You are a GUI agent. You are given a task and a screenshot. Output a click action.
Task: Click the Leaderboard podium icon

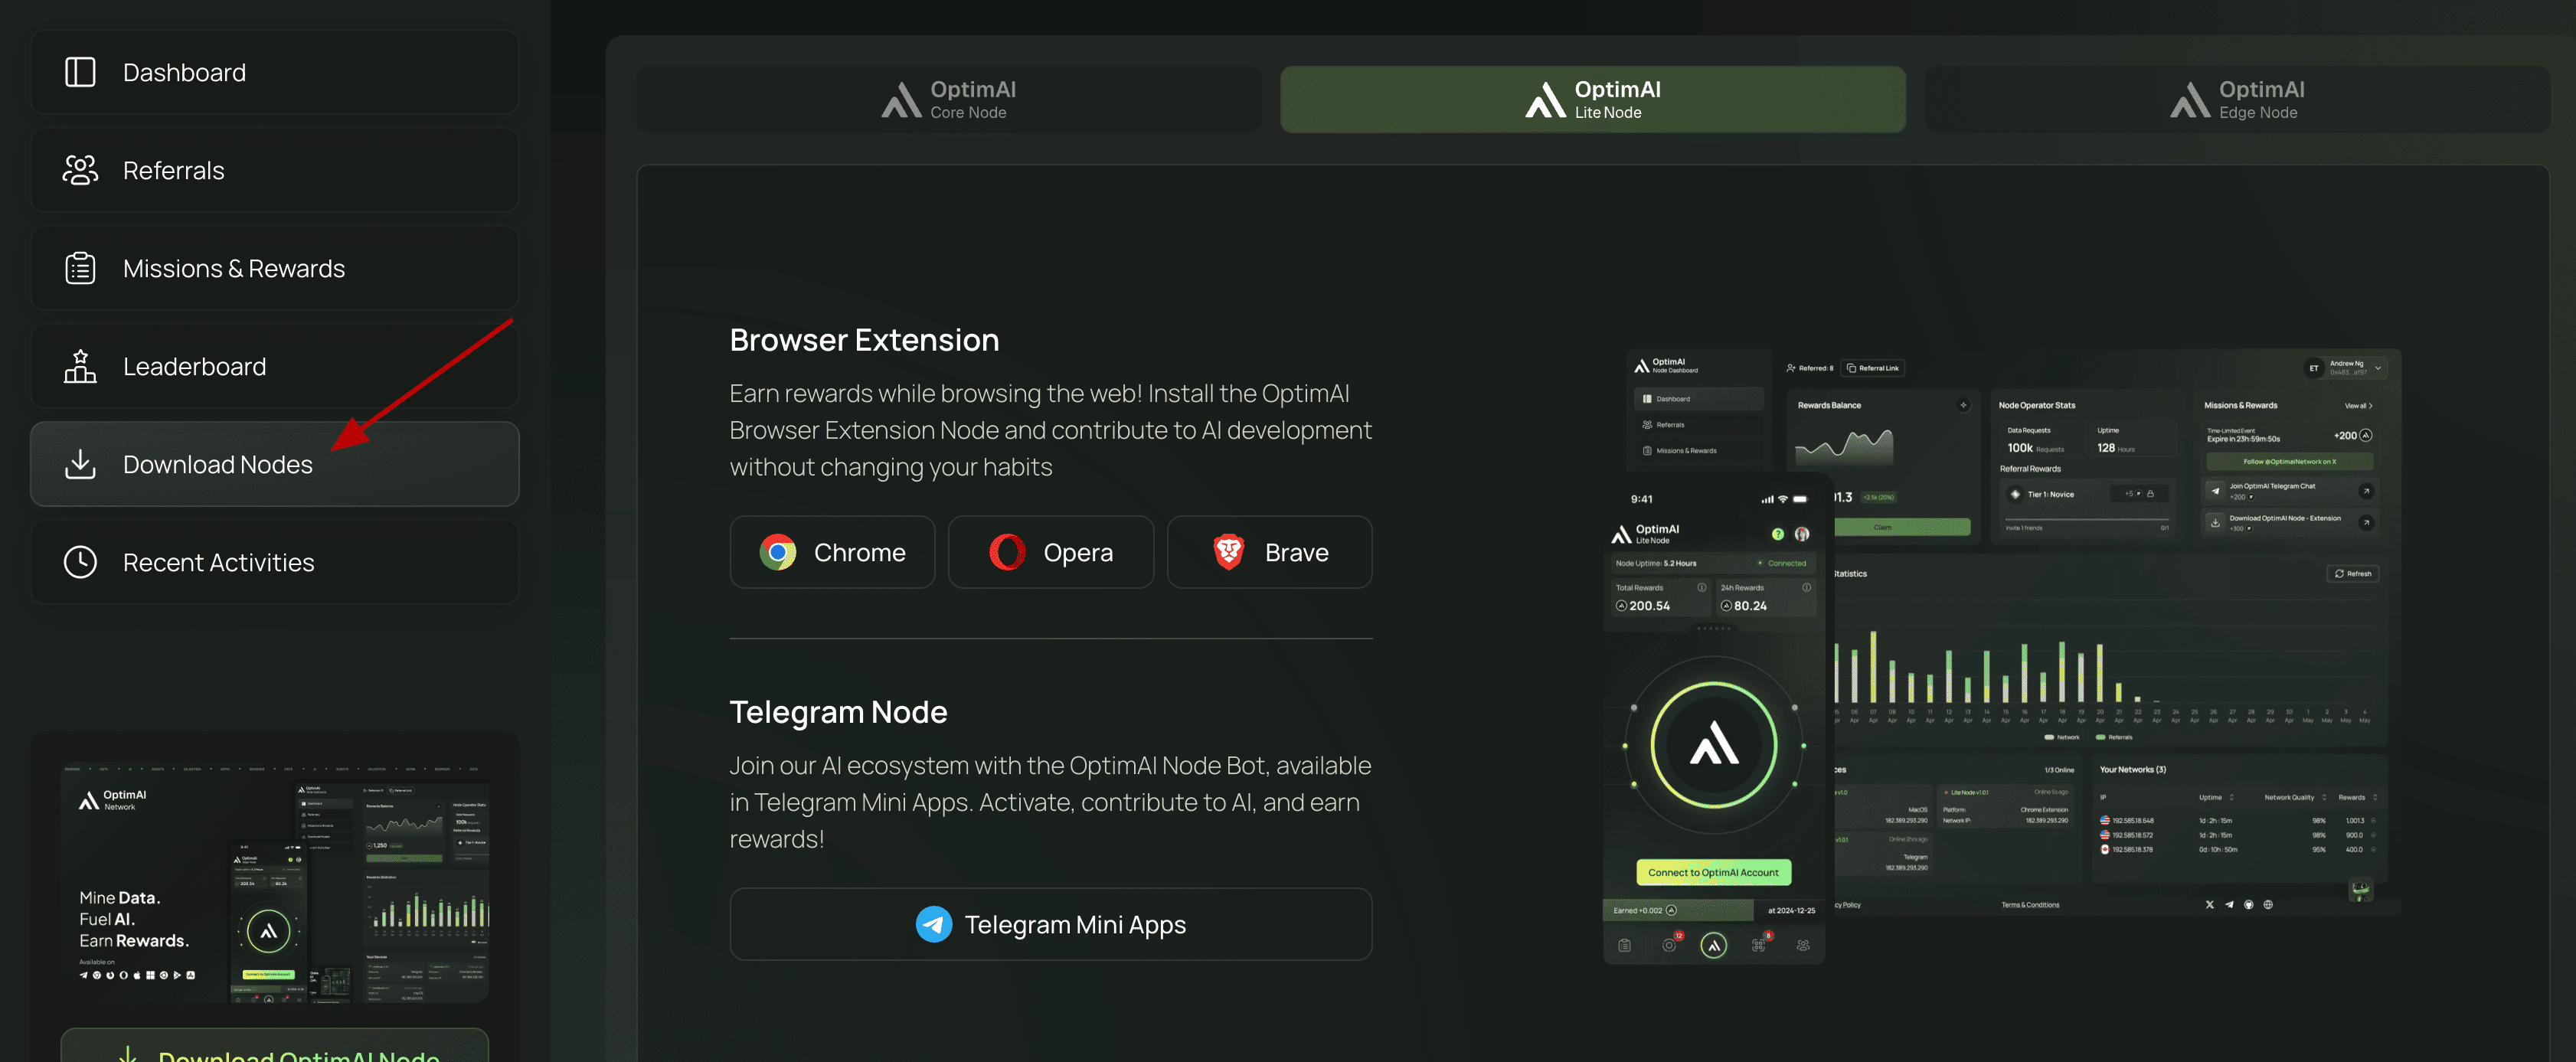click(80, 367)
